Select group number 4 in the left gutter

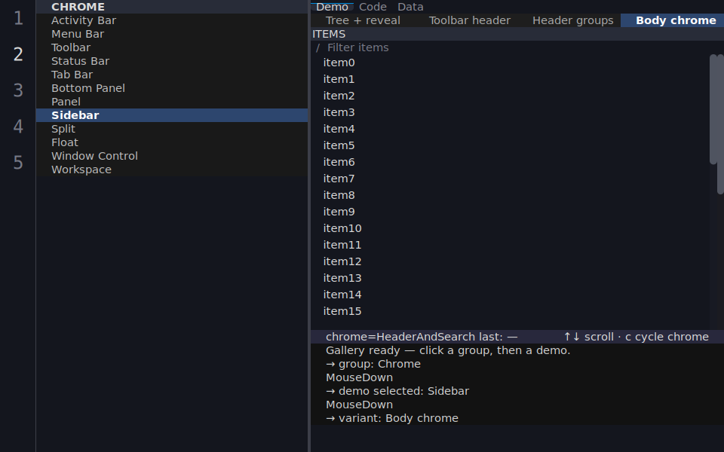point(18,127)
